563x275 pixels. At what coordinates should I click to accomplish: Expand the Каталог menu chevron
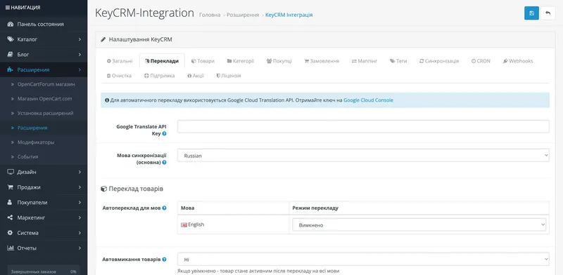[80, 39]
